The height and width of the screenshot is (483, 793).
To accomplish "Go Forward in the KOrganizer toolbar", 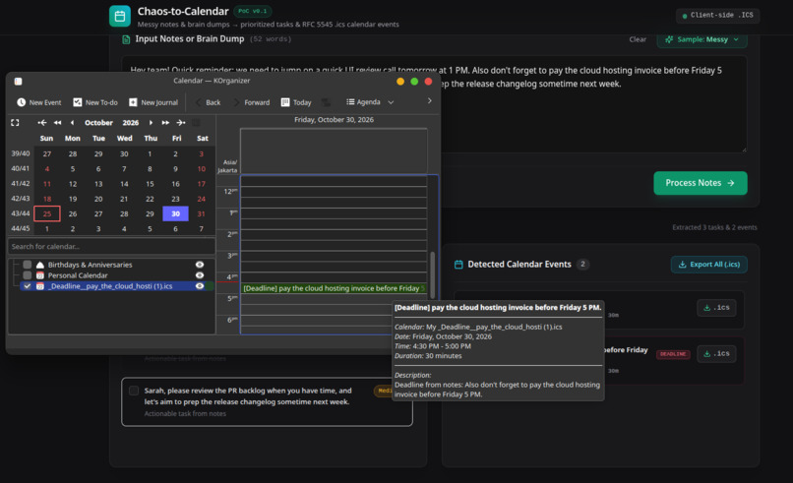I will (251, 102).
